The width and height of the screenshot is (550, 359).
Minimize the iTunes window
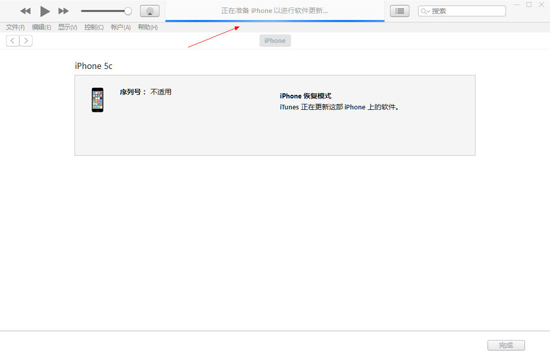click(516, 5)
